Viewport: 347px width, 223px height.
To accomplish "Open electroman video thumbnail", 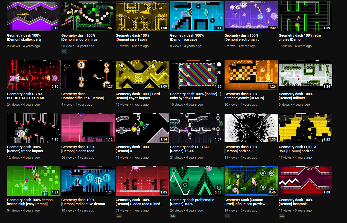I will [x=251, y=16].
